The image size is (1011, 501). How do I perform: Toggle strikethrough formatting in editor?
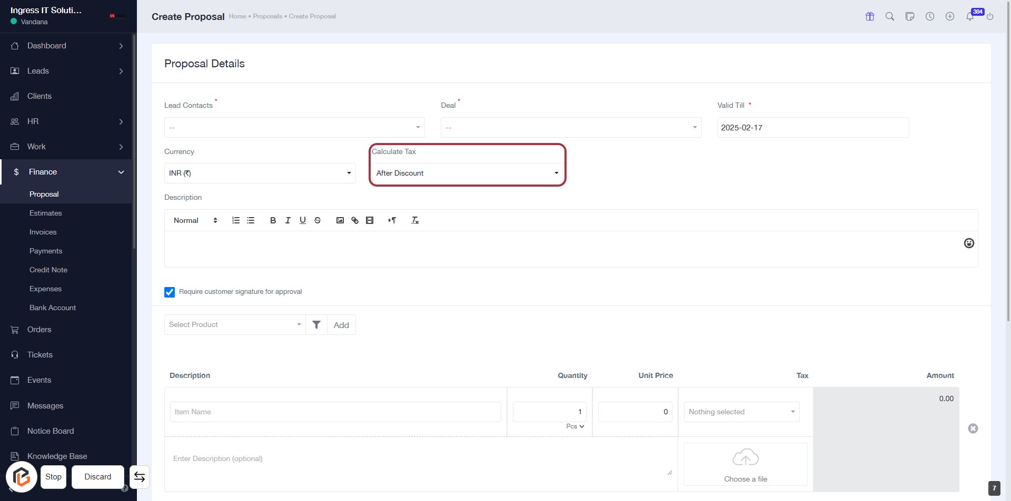[x=318, y=220]
